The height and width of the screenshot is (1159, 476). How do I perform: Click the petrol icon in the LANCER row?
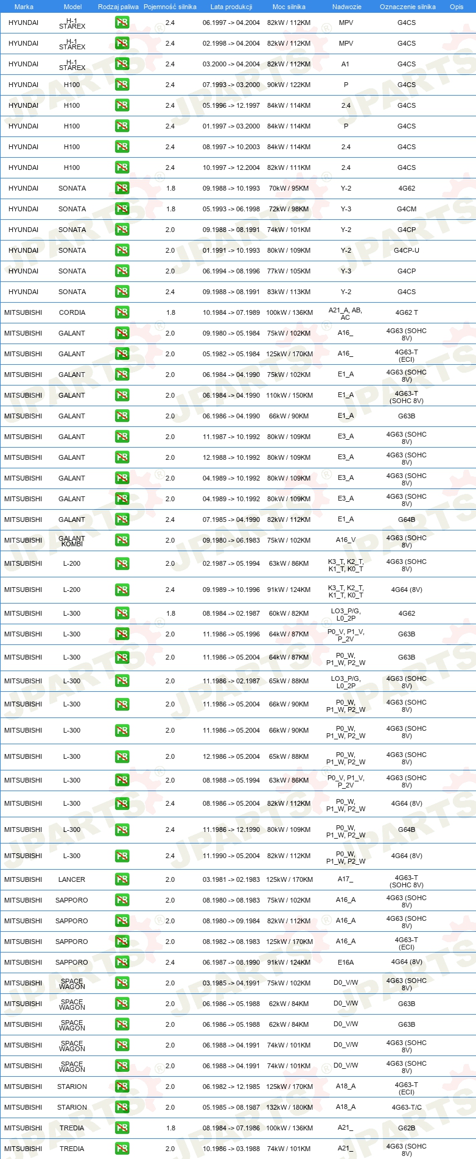(122, 879)
